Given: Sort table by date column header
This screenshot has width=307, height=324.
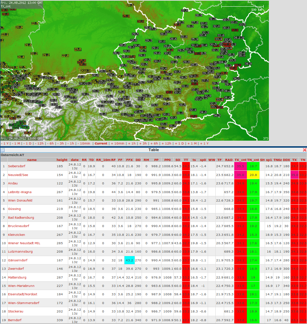Looking at the screenshot, I should click(75, 160).
